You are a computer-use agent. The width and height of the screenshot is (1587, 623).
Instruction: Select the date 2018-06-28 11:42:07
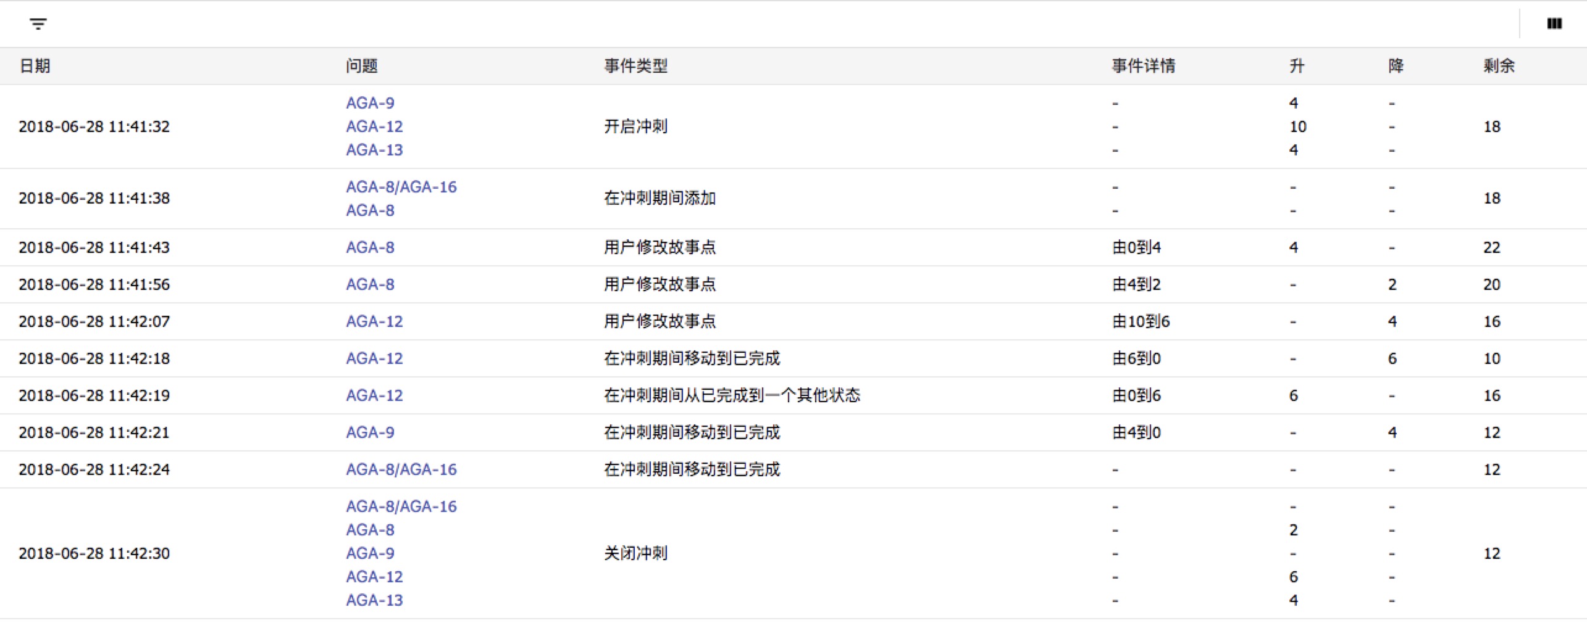click(94, 321)
